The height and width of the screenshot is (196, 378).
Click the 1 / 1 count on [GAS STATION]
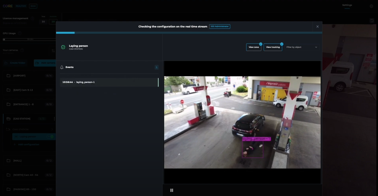42,119
